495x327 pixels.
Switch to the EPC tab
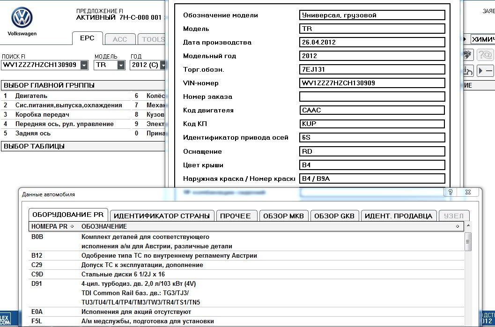(87, 39)
